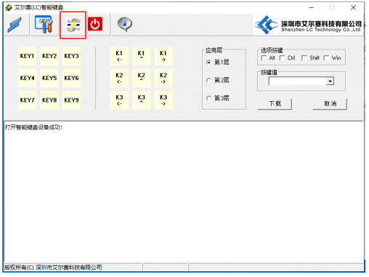Select the K1 left arrow knob tile

[119, 56]
